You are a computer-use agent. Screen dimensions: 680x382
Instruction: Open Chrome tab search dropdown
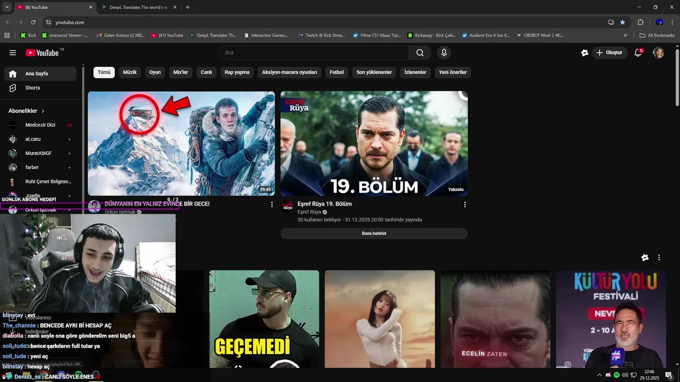click(x=7, y=7)
